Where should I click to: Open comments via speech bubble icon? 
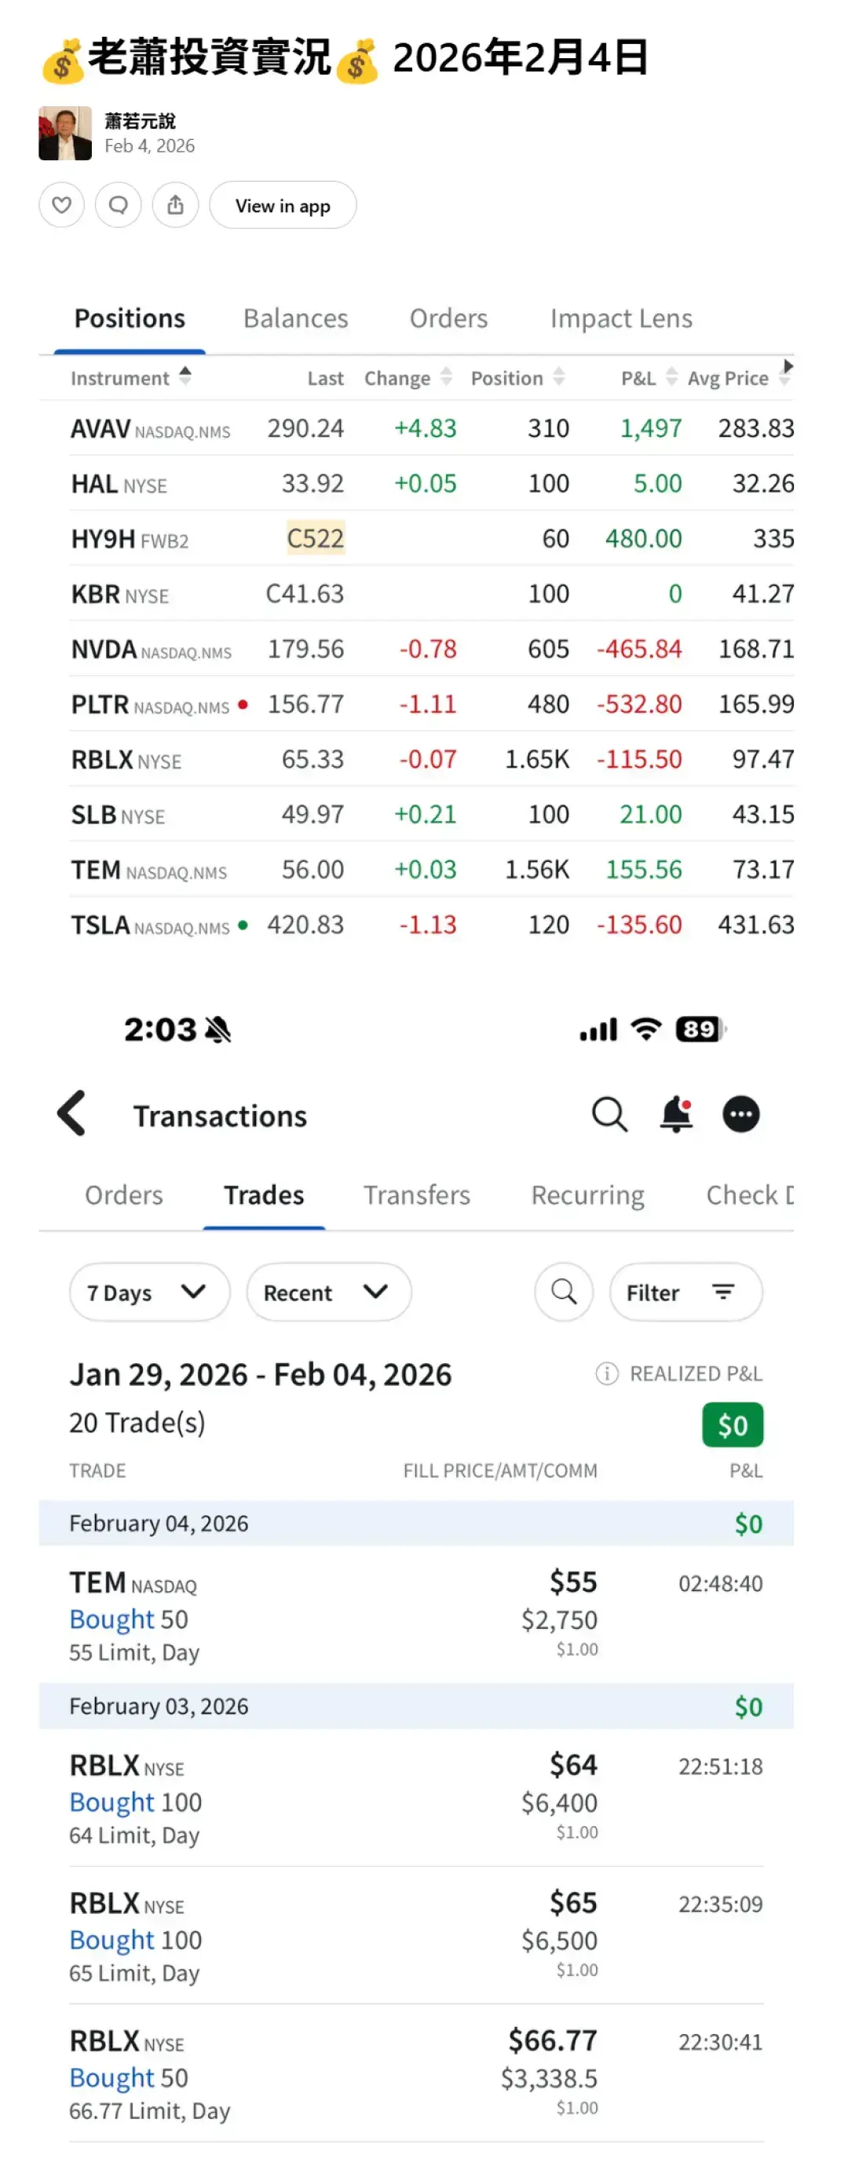pos(119,204)
